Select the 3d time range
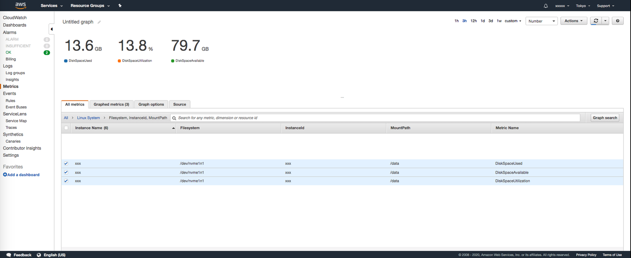Viewport: 631px width, 258px height. pos(491,21)
